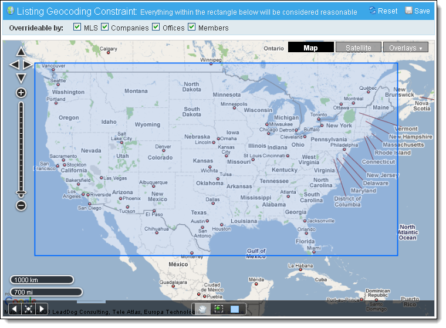Screen dimensions: 446x328
Task: Click the fit-to-extent crossed arrows icon
Action: click(28, 309)
